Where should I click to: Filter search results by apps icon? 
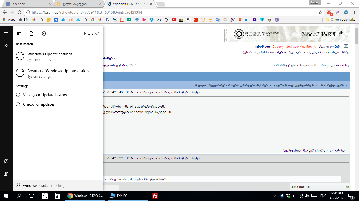[x=19, y=33]
